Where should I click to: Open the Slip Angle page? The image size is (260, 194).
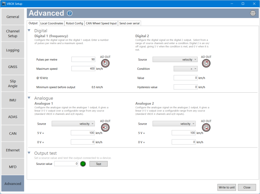(13, 83)
